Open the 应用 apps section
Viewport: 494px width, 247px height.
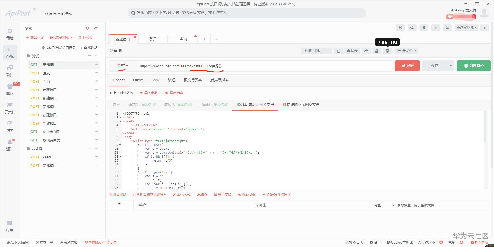10,226
